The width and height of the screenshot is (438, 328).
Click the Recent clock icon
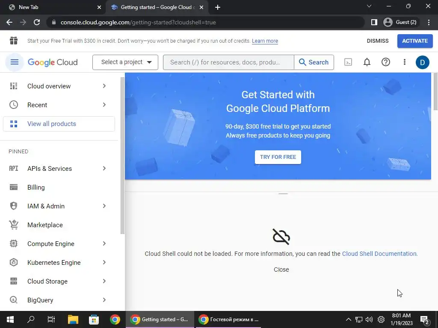click(14, 105)
